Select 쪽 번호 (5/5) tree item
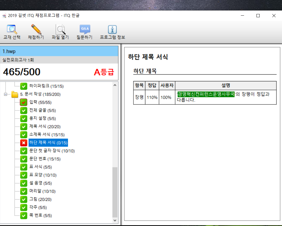The width and height of the screenshot is (282, 226). tap(41, 215)
